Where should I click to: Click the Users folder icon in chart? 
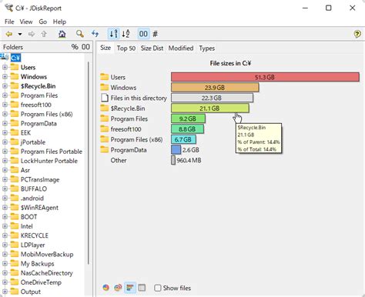(x=104, y=77)
